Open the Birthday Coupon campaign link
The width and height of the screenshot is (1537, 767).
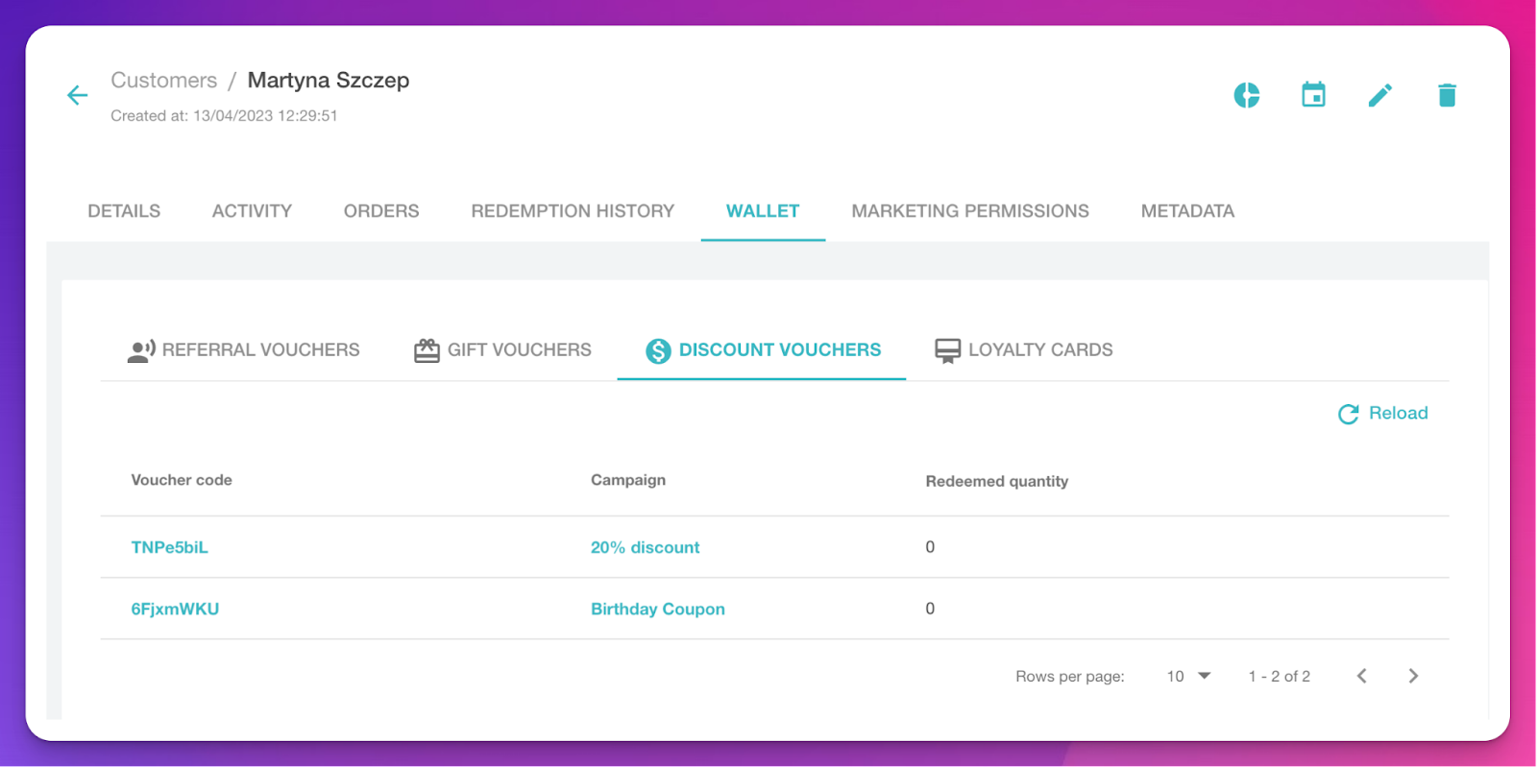(x=658, y=609)
